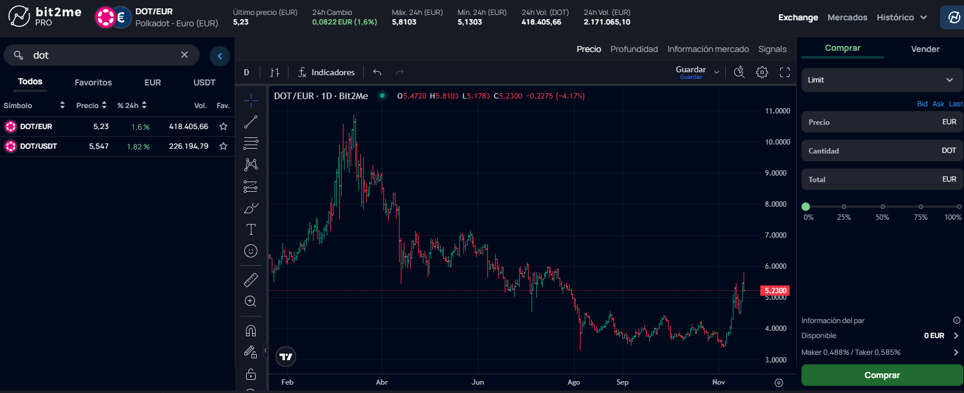Toggle magnet mode on chart
The width and height of the screenshot is (964, 393).
(x=251, y=330)
